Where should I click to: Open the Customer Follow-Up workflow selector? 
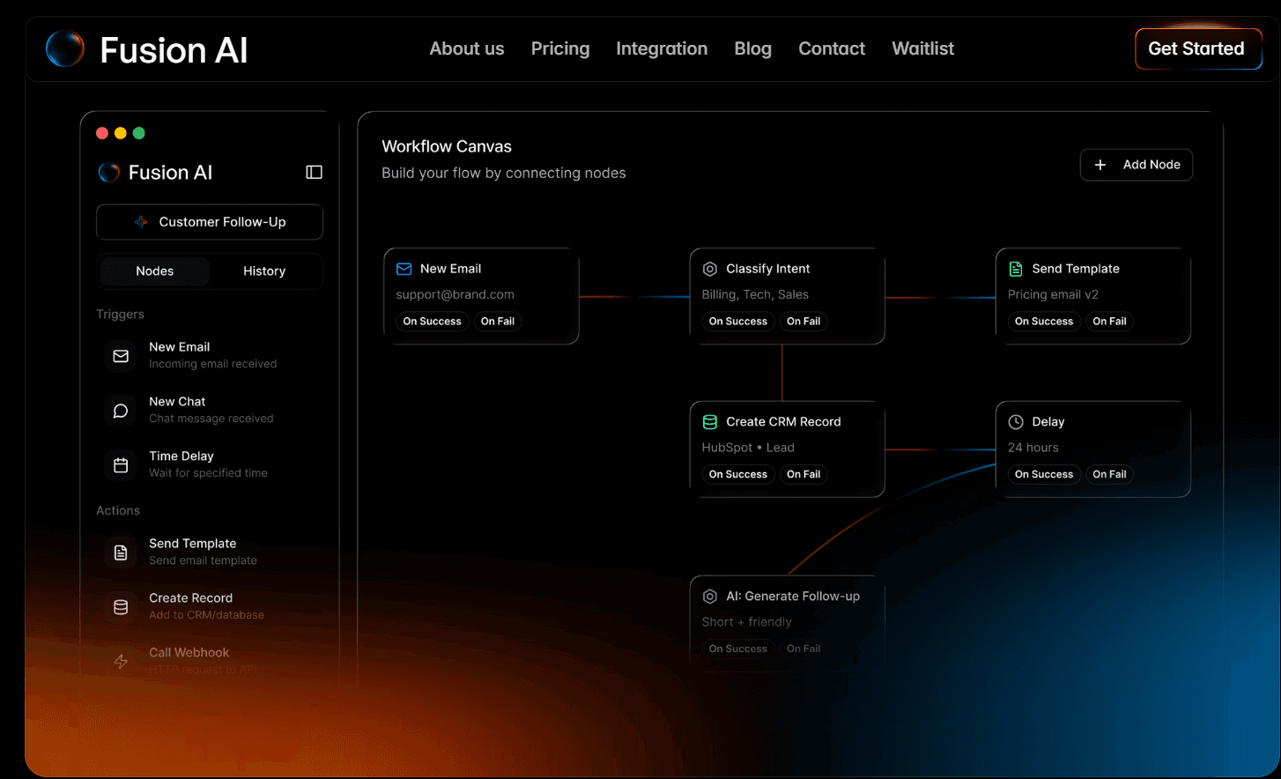point(210,222)
